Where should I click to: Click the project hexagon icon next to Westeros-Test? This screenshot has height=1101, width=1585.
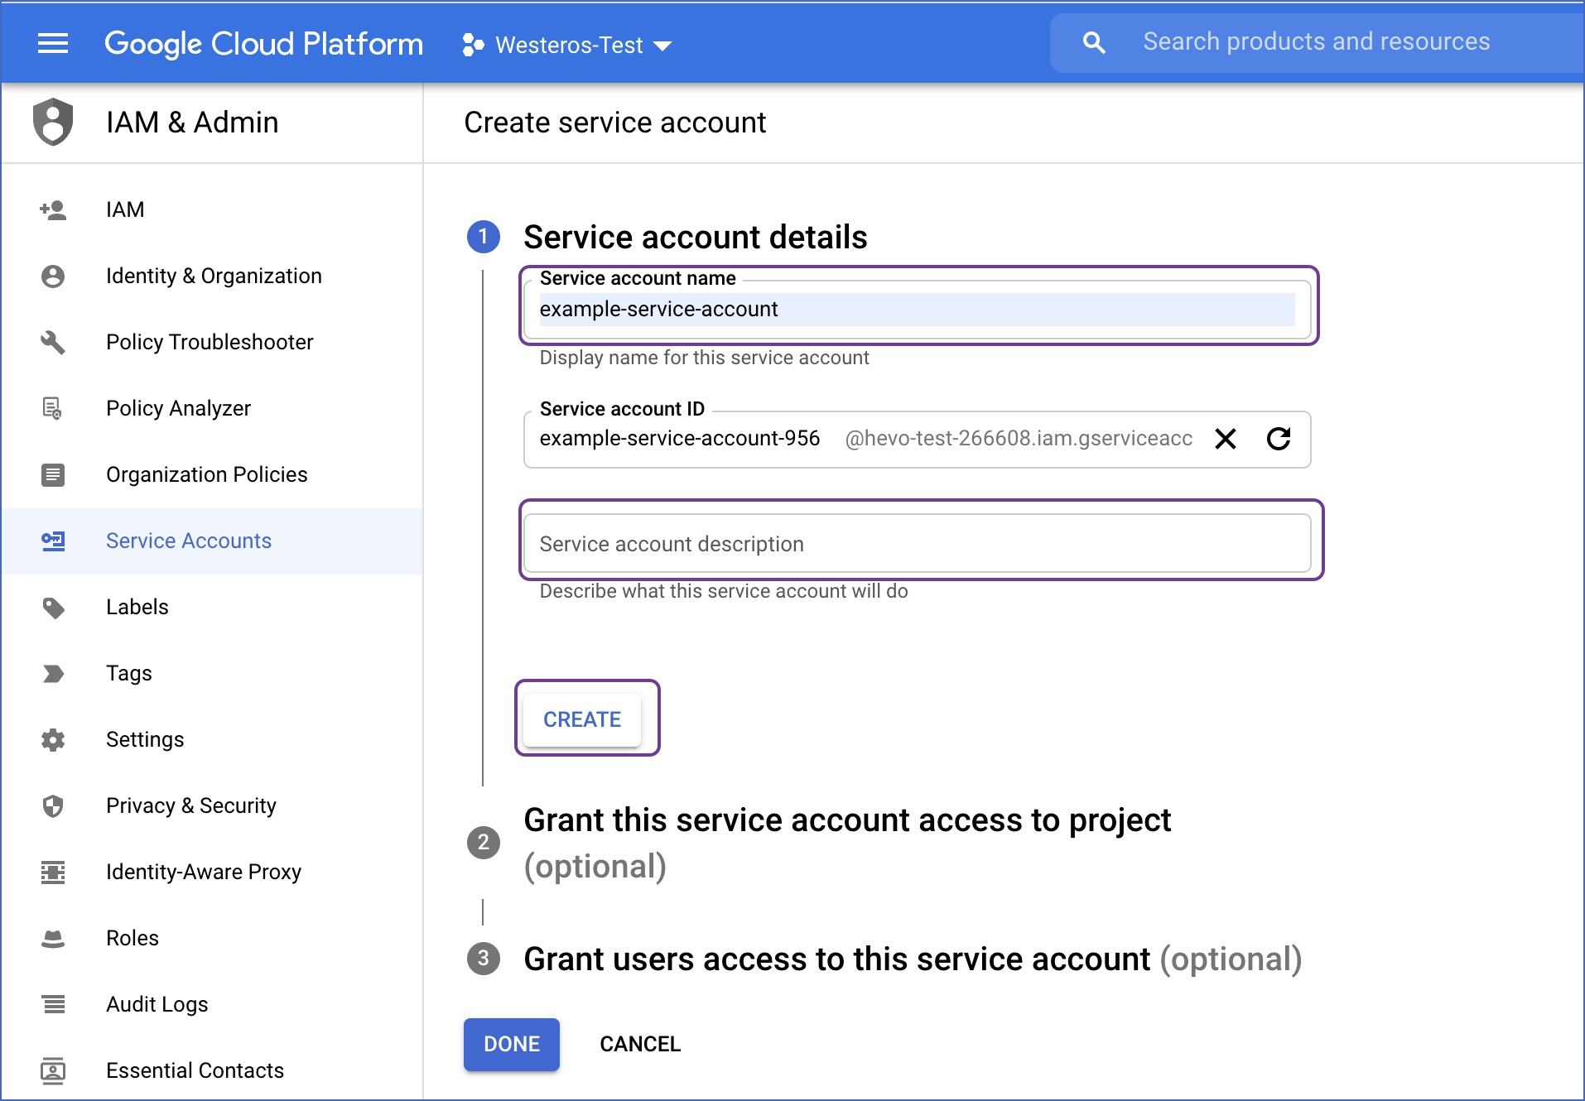point(473,45)
